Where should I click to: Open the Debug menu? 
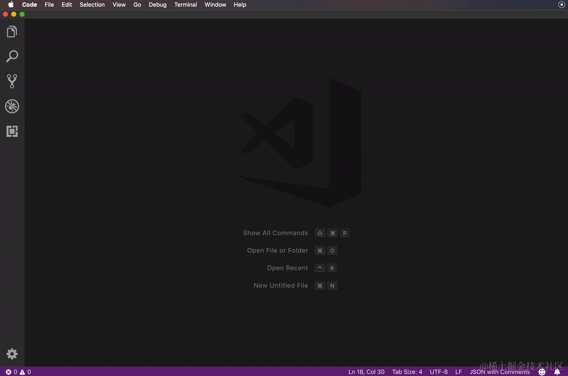158,4
